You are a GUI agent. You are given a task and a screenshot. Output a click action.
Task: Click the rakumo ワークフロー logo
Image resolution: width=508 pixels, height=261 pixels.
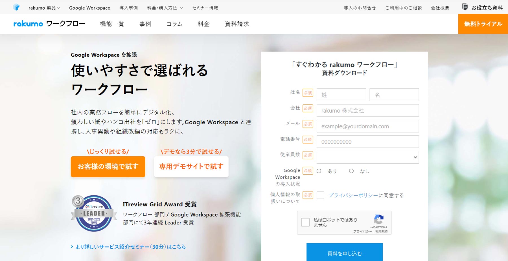click(x=49, y=24)
